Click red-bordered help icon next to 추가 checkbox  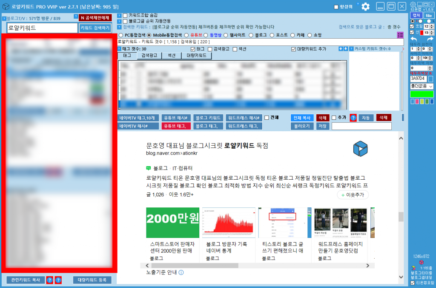point(353,118)
